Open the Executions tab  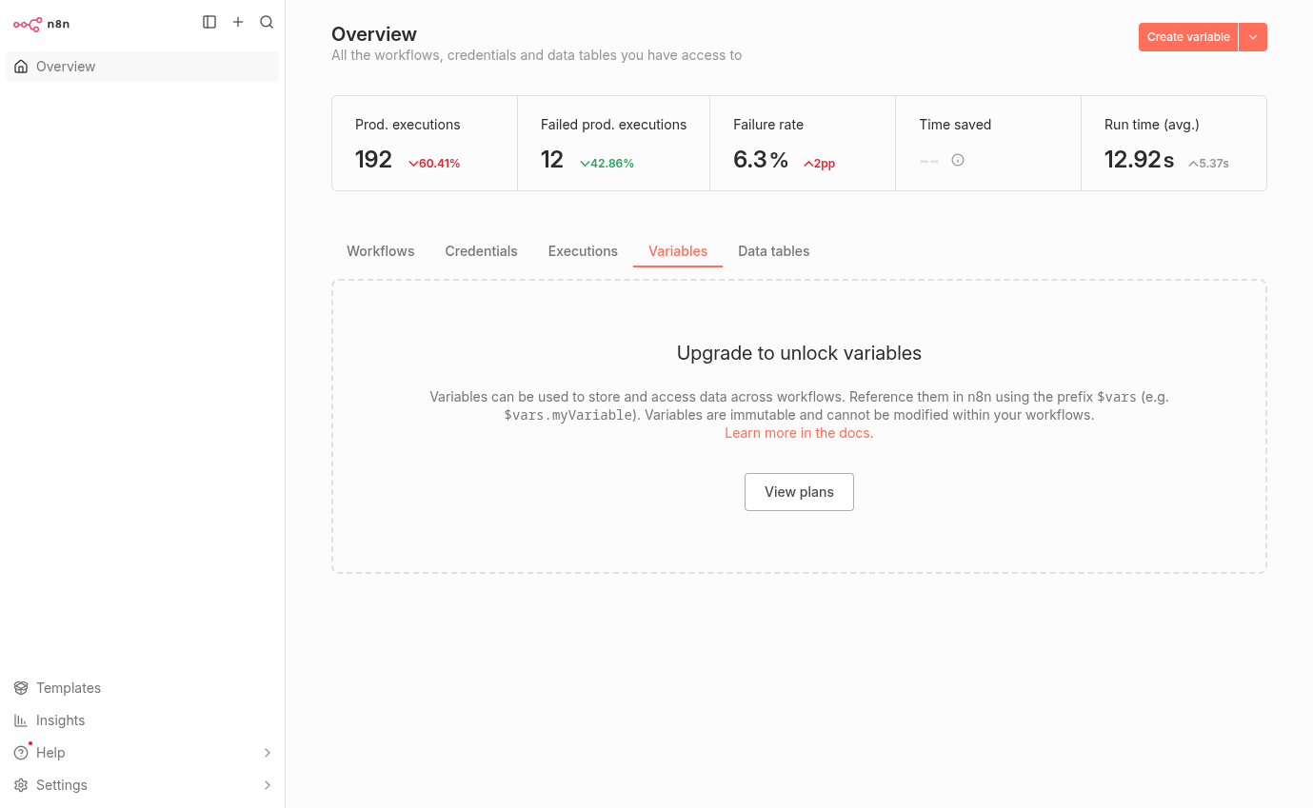(583, 251)
